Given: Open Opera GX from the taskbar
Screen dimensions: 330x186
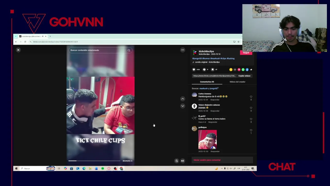Looking at the screenshot, I should [x=109, y=169].
